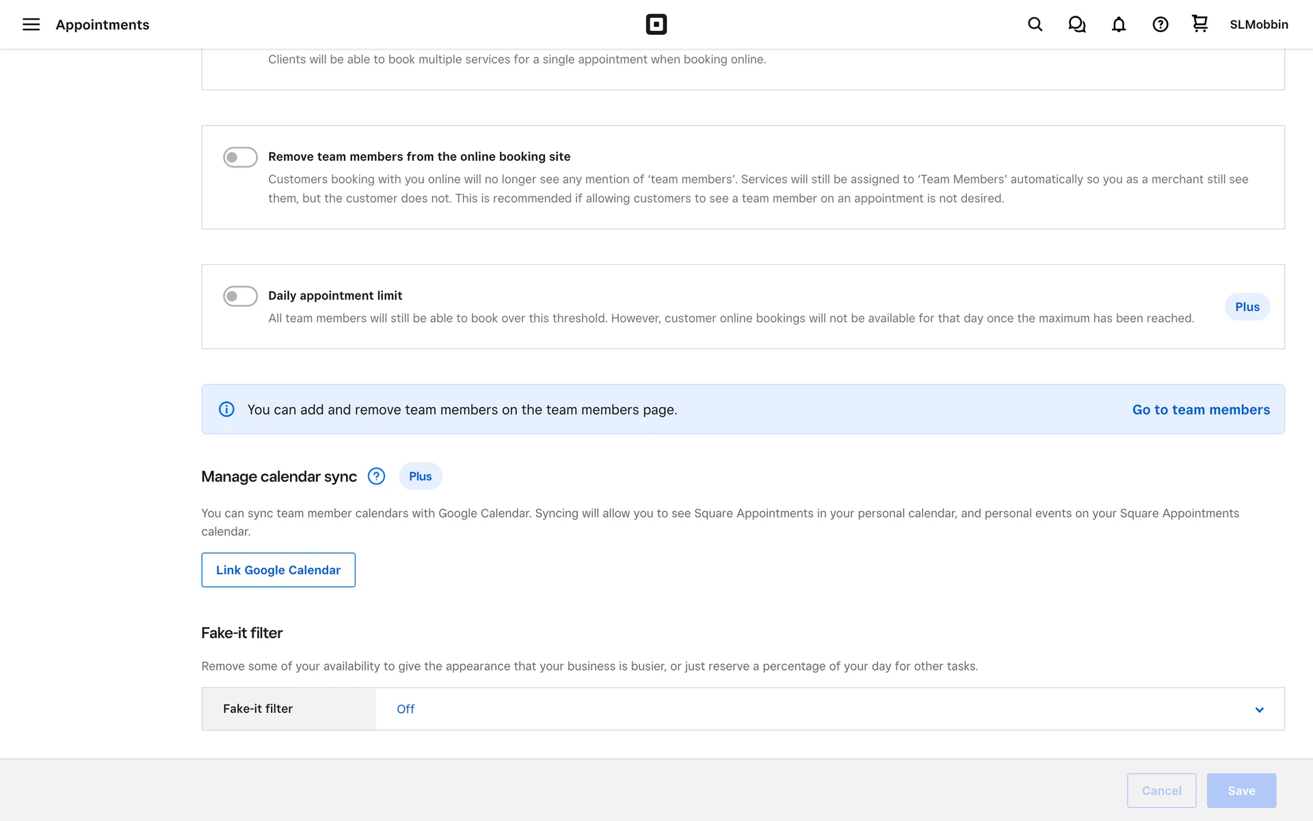Screen dimensions: 1313x821
Task: Open the shopping cart icon
Action: (1199, 24)
